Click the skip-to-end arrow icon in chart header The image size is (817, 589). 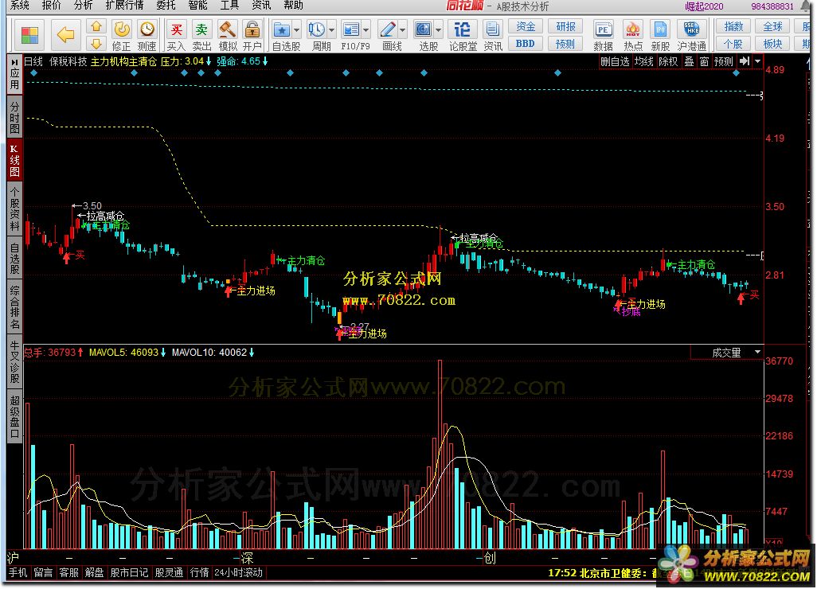point(745,61)
